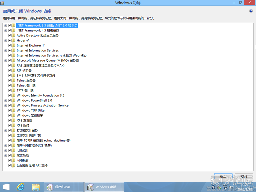Viewport: 256px width, 192px height.
Task: Expand .NET Framework 3.5 tree node
Action: [x=5, y=26]
